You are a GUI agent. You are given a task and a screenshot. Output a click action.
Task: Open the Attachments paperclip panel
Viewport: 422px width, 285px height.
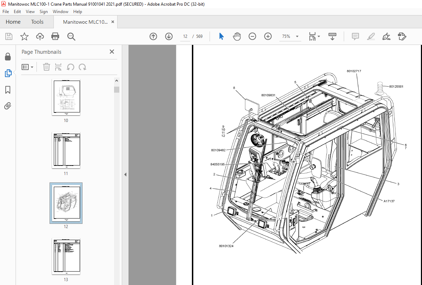[8, 106]
